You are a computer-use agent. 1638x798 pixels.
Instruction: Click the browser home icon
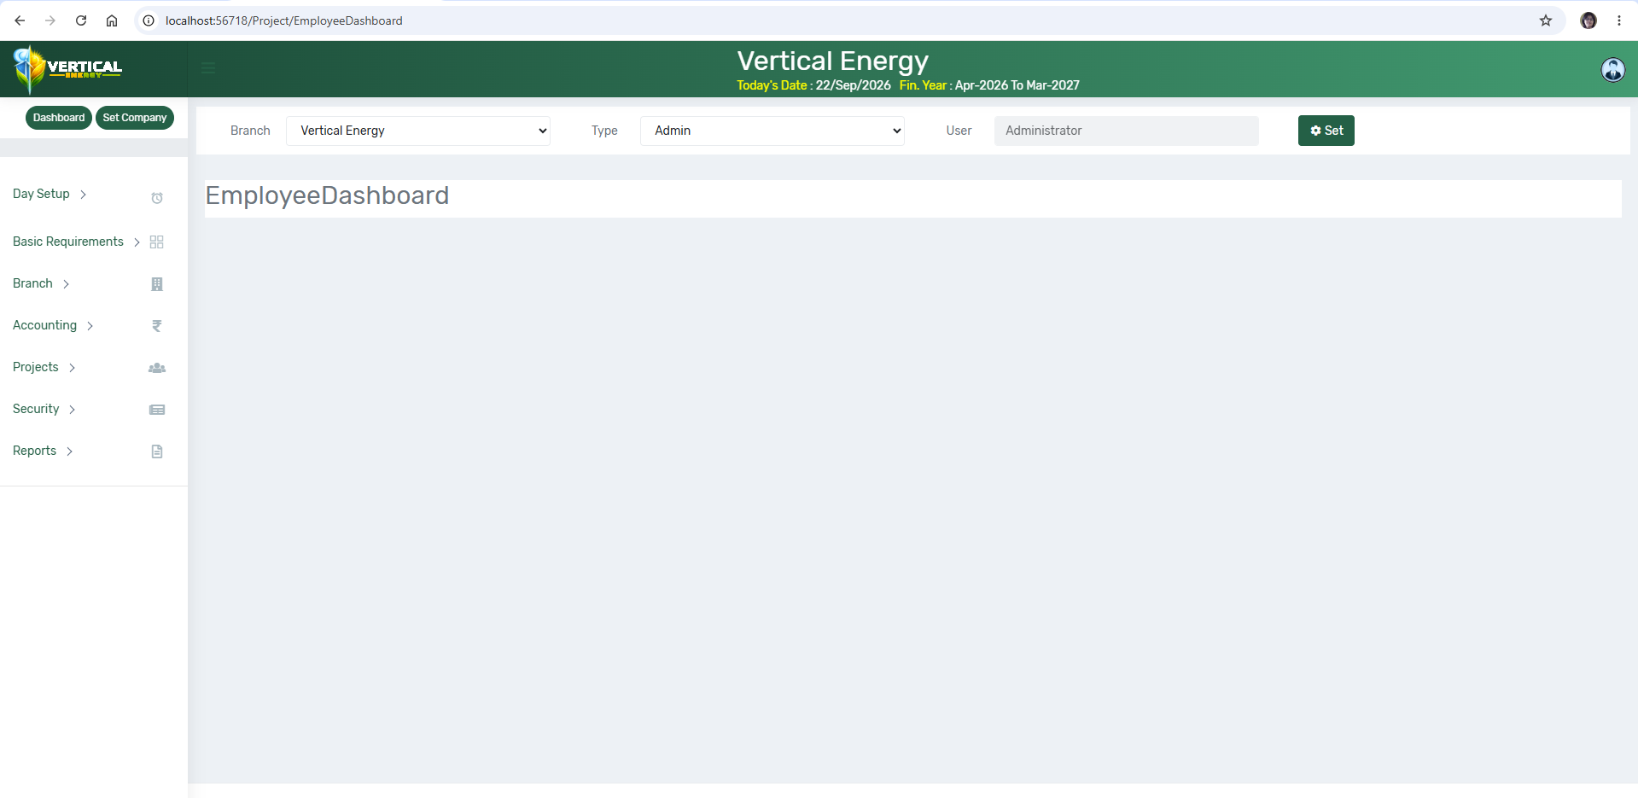tap(112, 20)
